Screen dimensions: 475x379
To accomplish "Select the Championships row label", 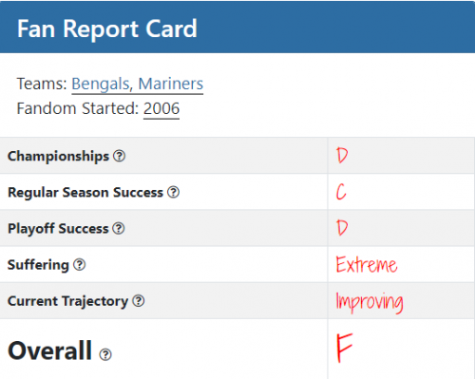I will (58, 156).
